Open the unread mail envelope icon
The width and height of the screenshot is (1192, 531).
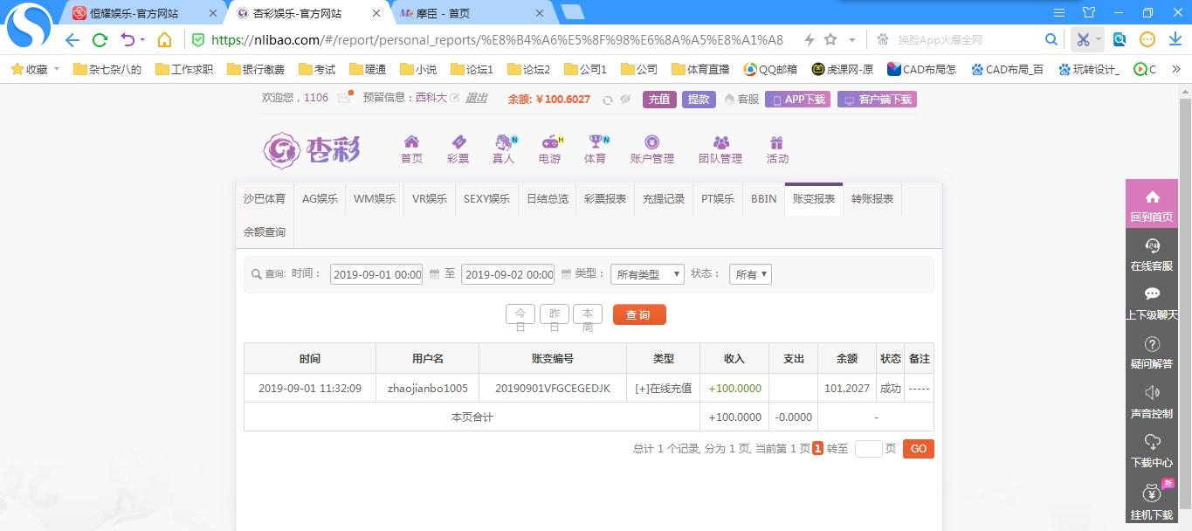click(344, 99)
